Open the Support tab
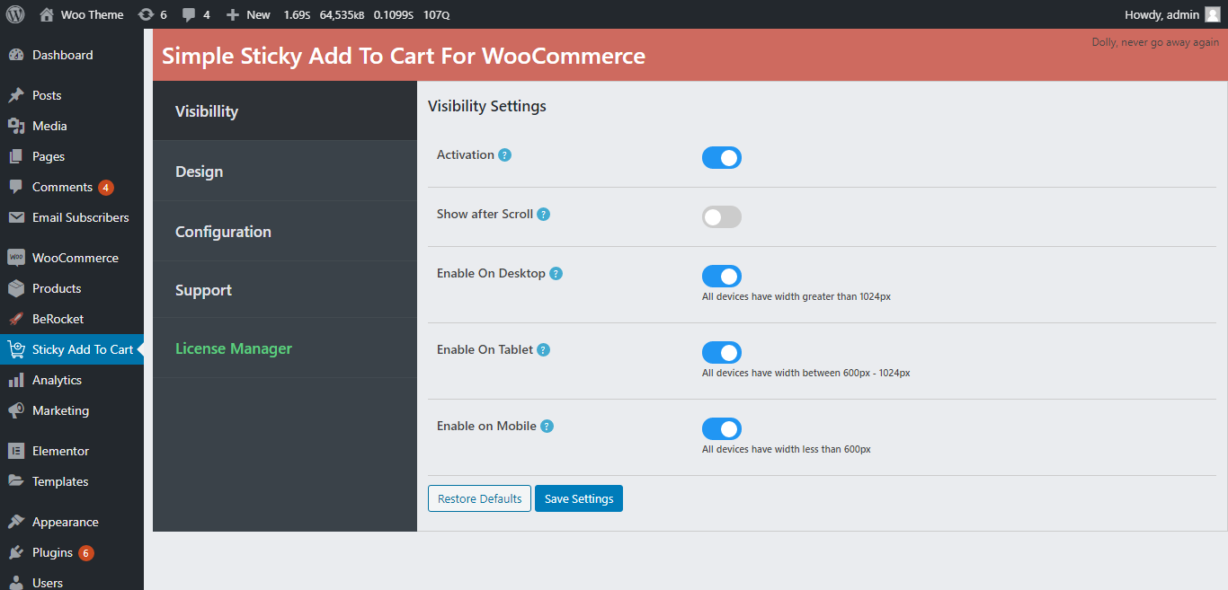 tap(285, 289)
